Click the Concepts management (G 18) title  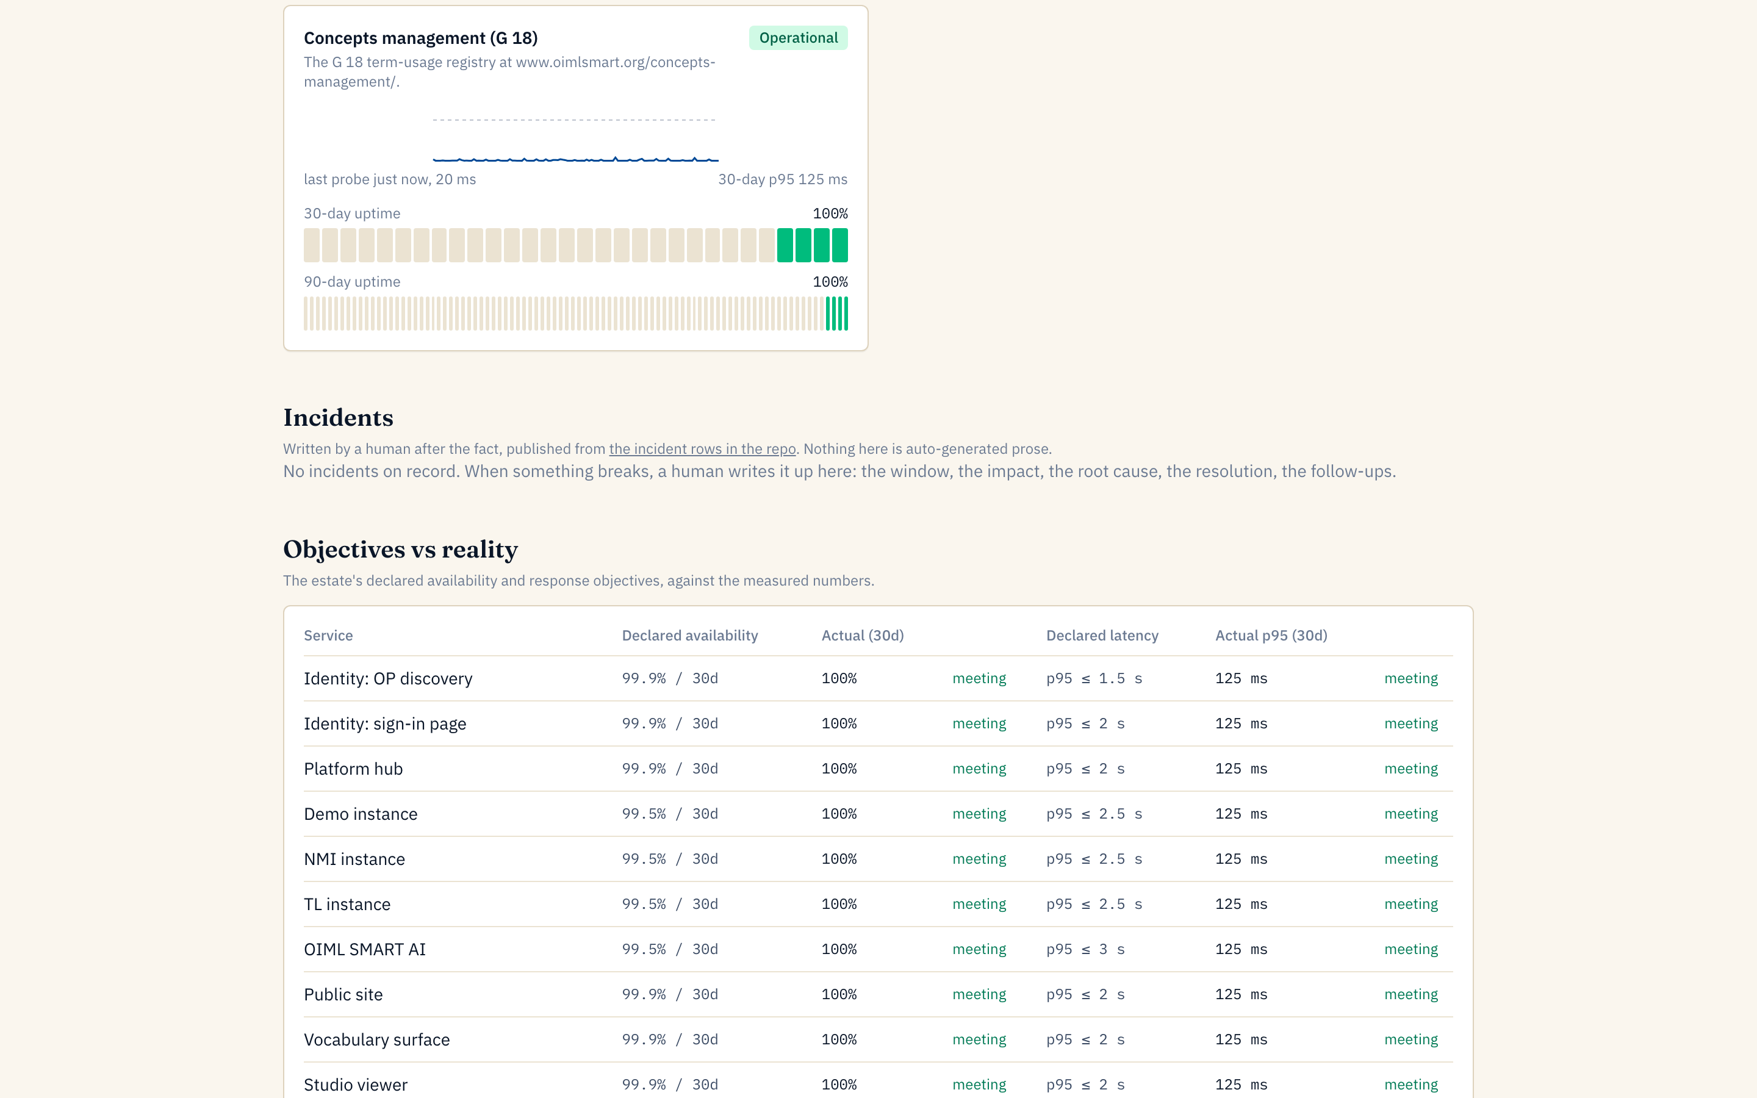[420, 38]
